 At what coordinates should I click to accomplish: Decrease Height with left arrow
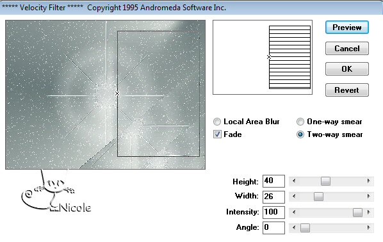point(294,181)
